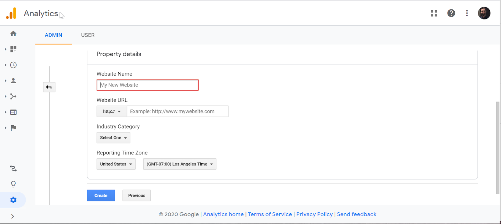Open Audience person icon in sidebar
Screen dimensions: 501x224
tap(13, 81)
